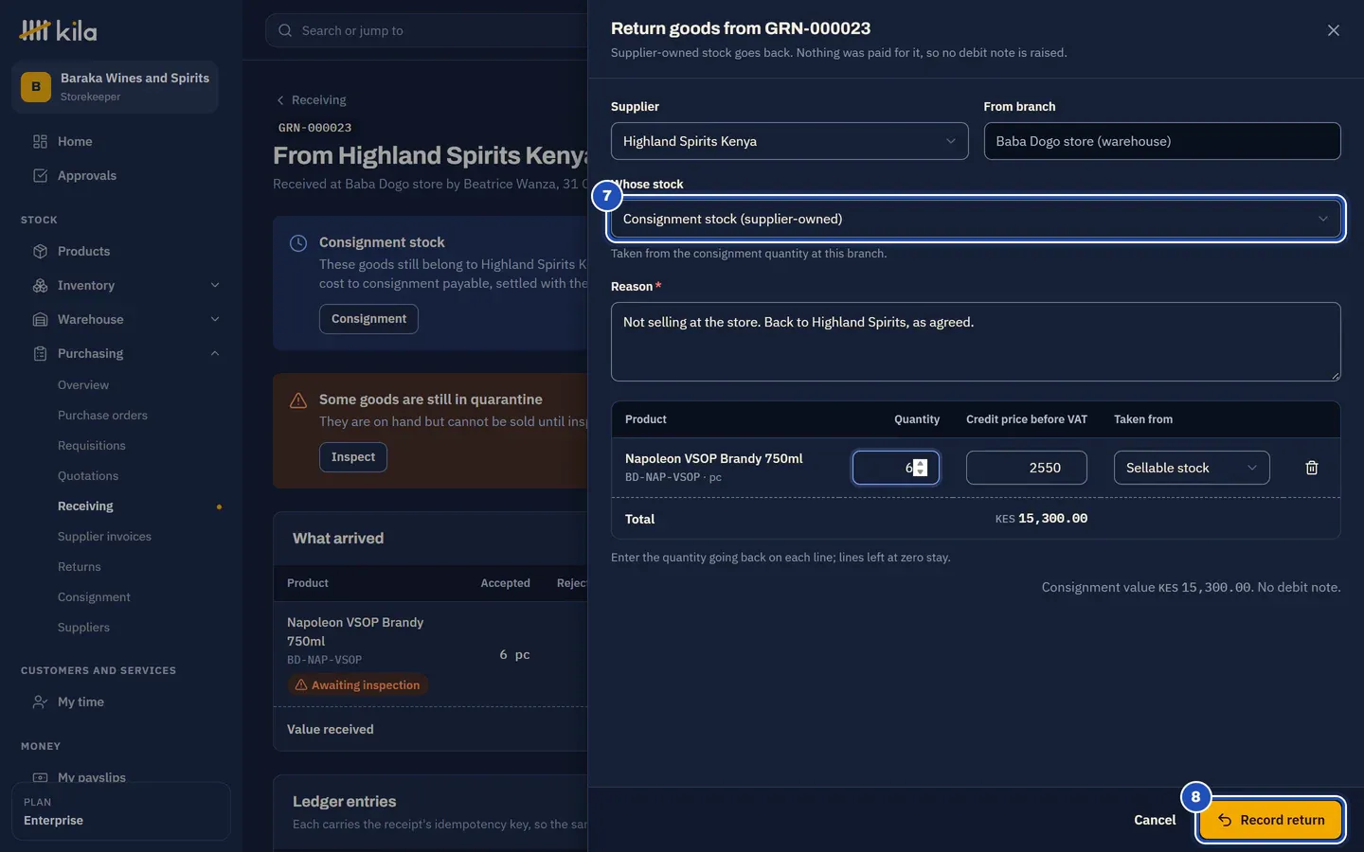The height and width of the screenshot is (852, 1364).
Task: Cancel the return form
Action: 1155,820
